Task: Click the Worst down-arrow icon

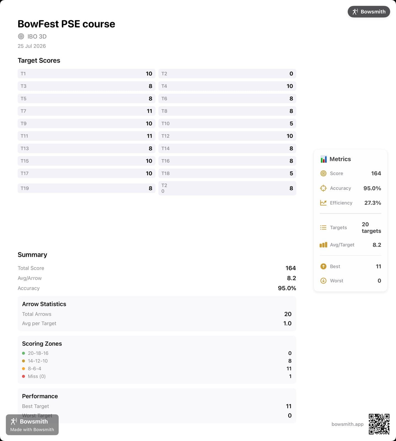Action: tap(323, 281)
